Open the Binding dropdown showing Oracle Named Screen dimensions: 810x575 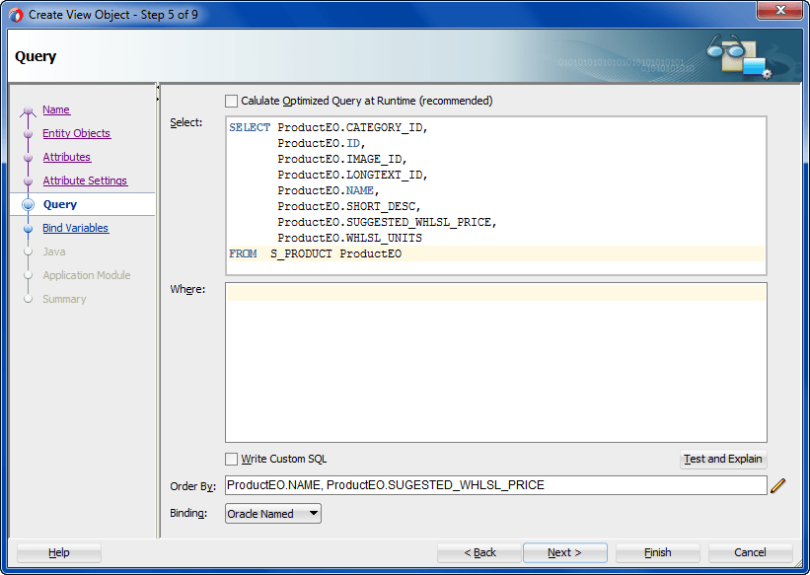pos(272,513)
